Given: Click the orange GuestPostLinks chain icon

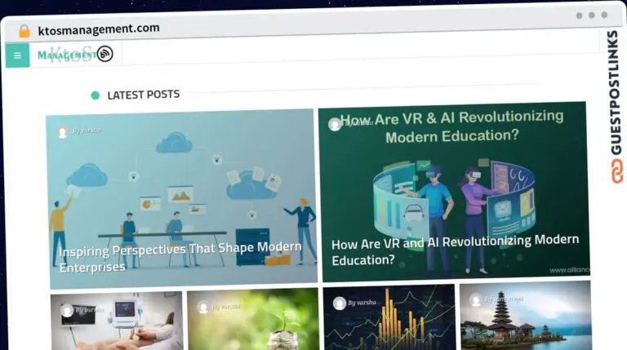Looking at the screenshot, I should tap(616, 171).
